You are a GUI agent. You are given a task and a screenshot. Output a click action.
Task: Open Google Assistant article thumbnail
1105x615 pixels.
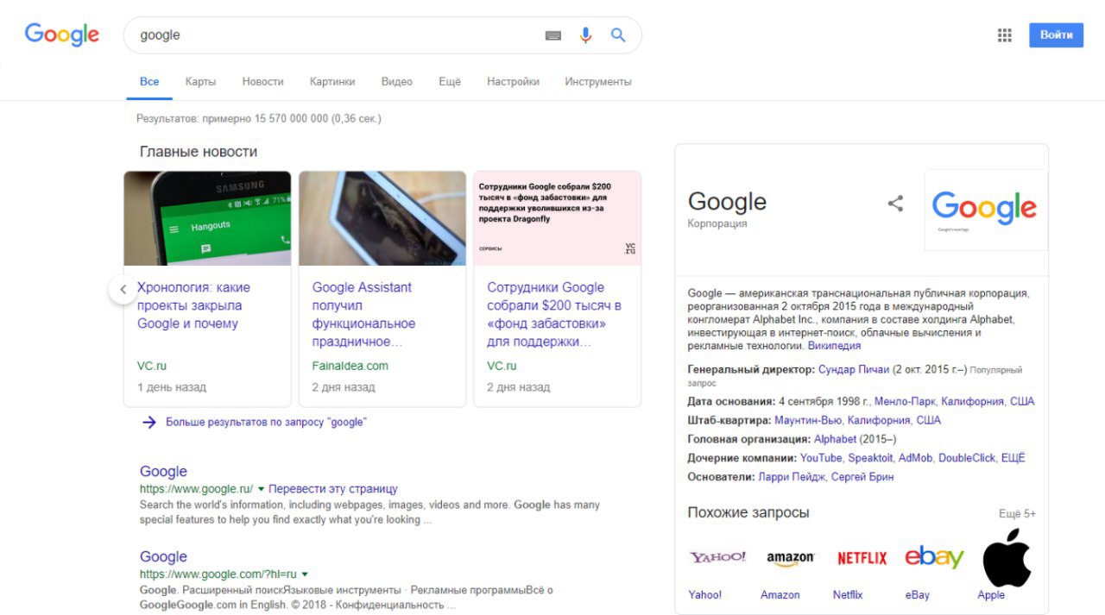(382, 218)
